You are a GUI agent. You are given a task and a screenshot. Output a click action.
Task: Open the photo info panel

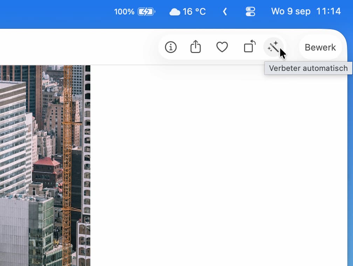click(171, 47)
